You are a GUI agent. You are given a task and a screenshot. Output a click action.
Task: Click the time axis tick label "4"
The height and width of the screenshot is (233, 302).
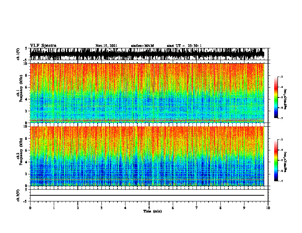tap(125, 208)
